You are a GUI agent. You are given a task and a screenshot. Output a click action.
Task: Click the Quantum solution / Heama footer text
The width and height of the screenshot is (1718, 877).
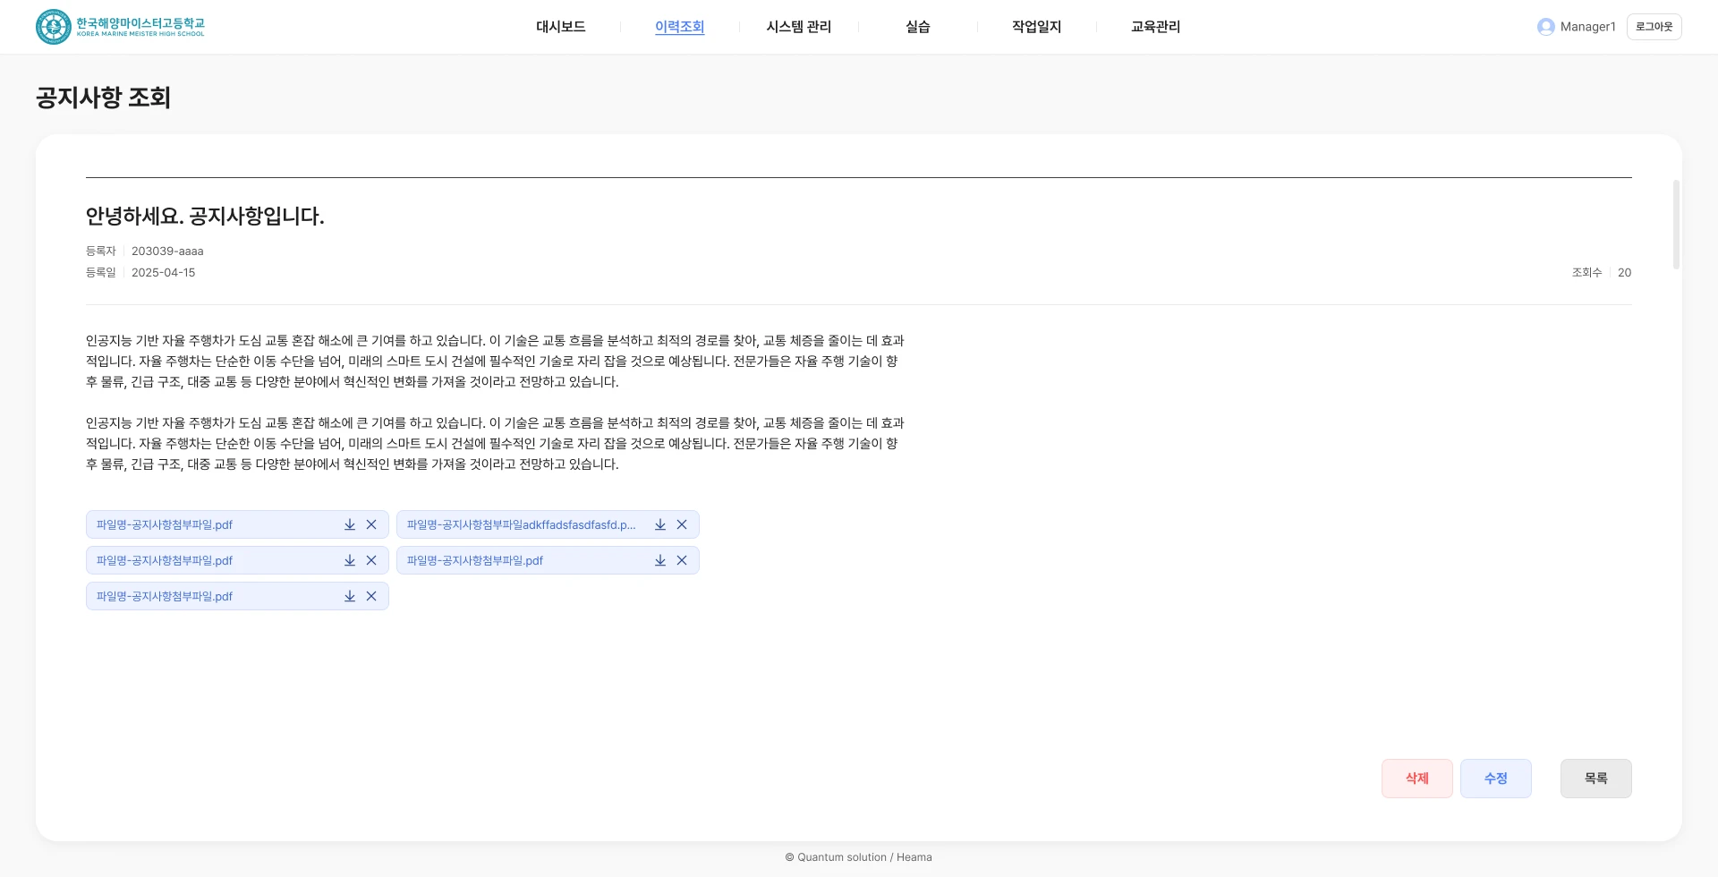tap(859, 857)
